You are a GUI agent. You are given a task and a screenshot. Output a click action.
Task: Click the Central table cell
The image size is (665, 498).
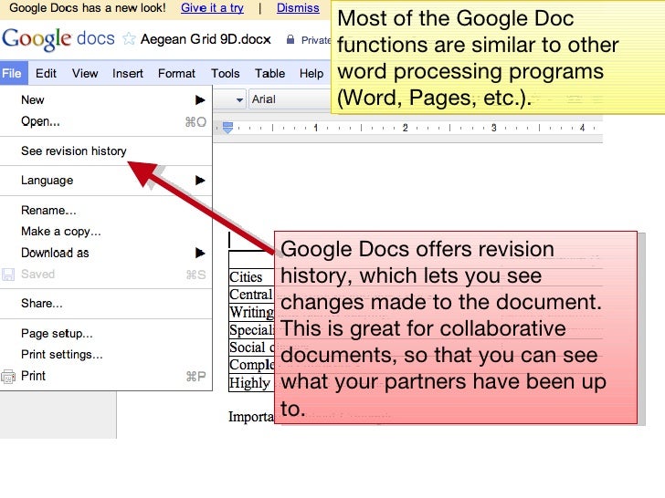pos(251,295)
